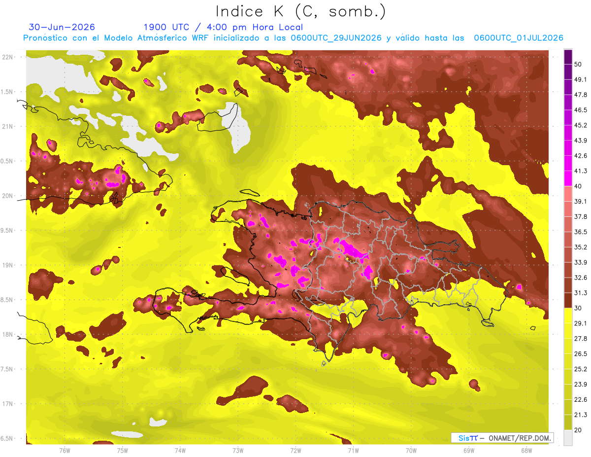Image resolution: width=591 pixels, height=457 pixels.
Task: Click the longitude label "75W"
Action: tap(123, 450)
